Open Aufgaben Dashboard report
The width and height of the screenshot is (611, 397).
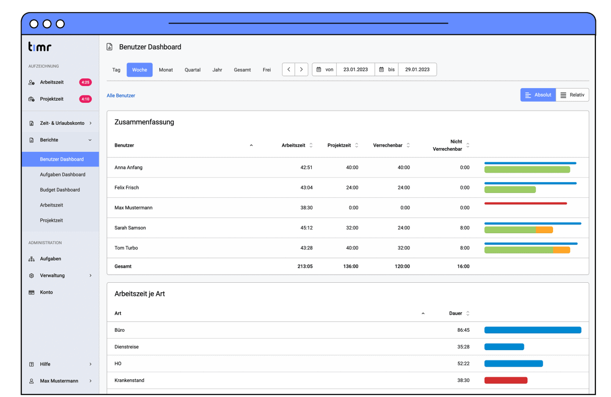(62, 175)
